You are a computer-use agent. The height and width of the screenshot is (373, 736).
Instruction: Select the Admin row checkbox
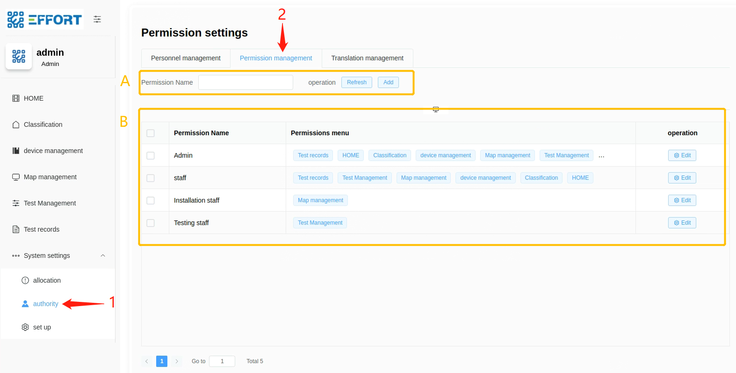point(151,155)
